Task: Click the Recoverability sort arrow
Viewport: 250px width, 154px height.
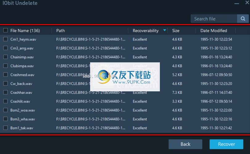Action: (x=165, y=30)
